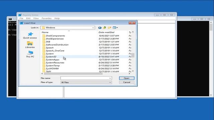Select the Speech_OneCore folder icon
Viewport: 214px width, 120px height.
(44, 51)
